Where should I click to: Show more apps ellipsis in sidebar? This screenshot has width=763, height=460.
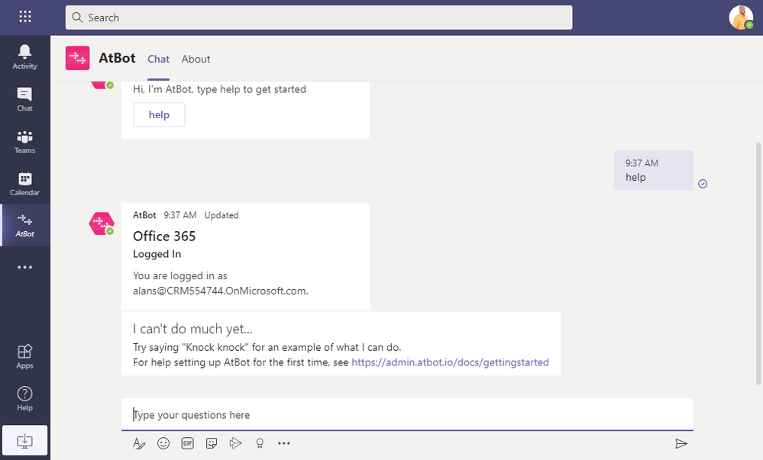(24, 267)
